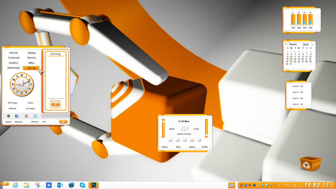The height and width of the screenshot is (189, 336).
Task: Click the second square player button
Action: point(178,140)
